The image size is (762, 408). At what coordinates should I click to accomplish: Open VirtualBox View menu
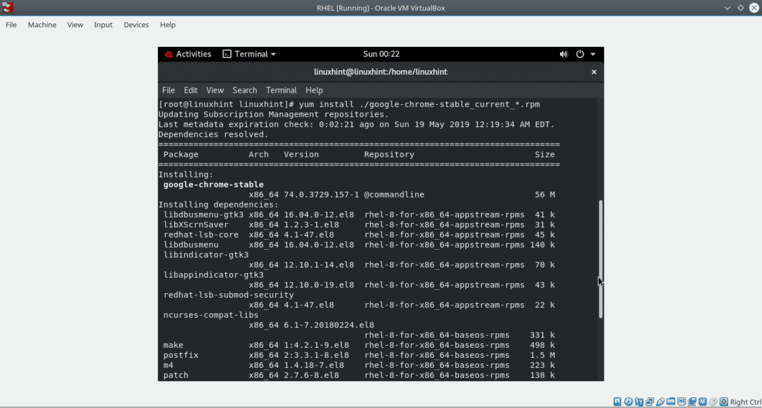[76, 25]
